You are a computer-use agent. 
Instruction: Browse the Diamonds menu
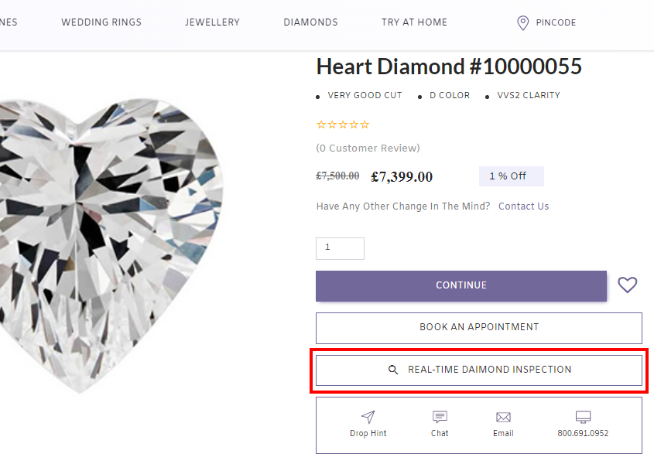(310, 22)
